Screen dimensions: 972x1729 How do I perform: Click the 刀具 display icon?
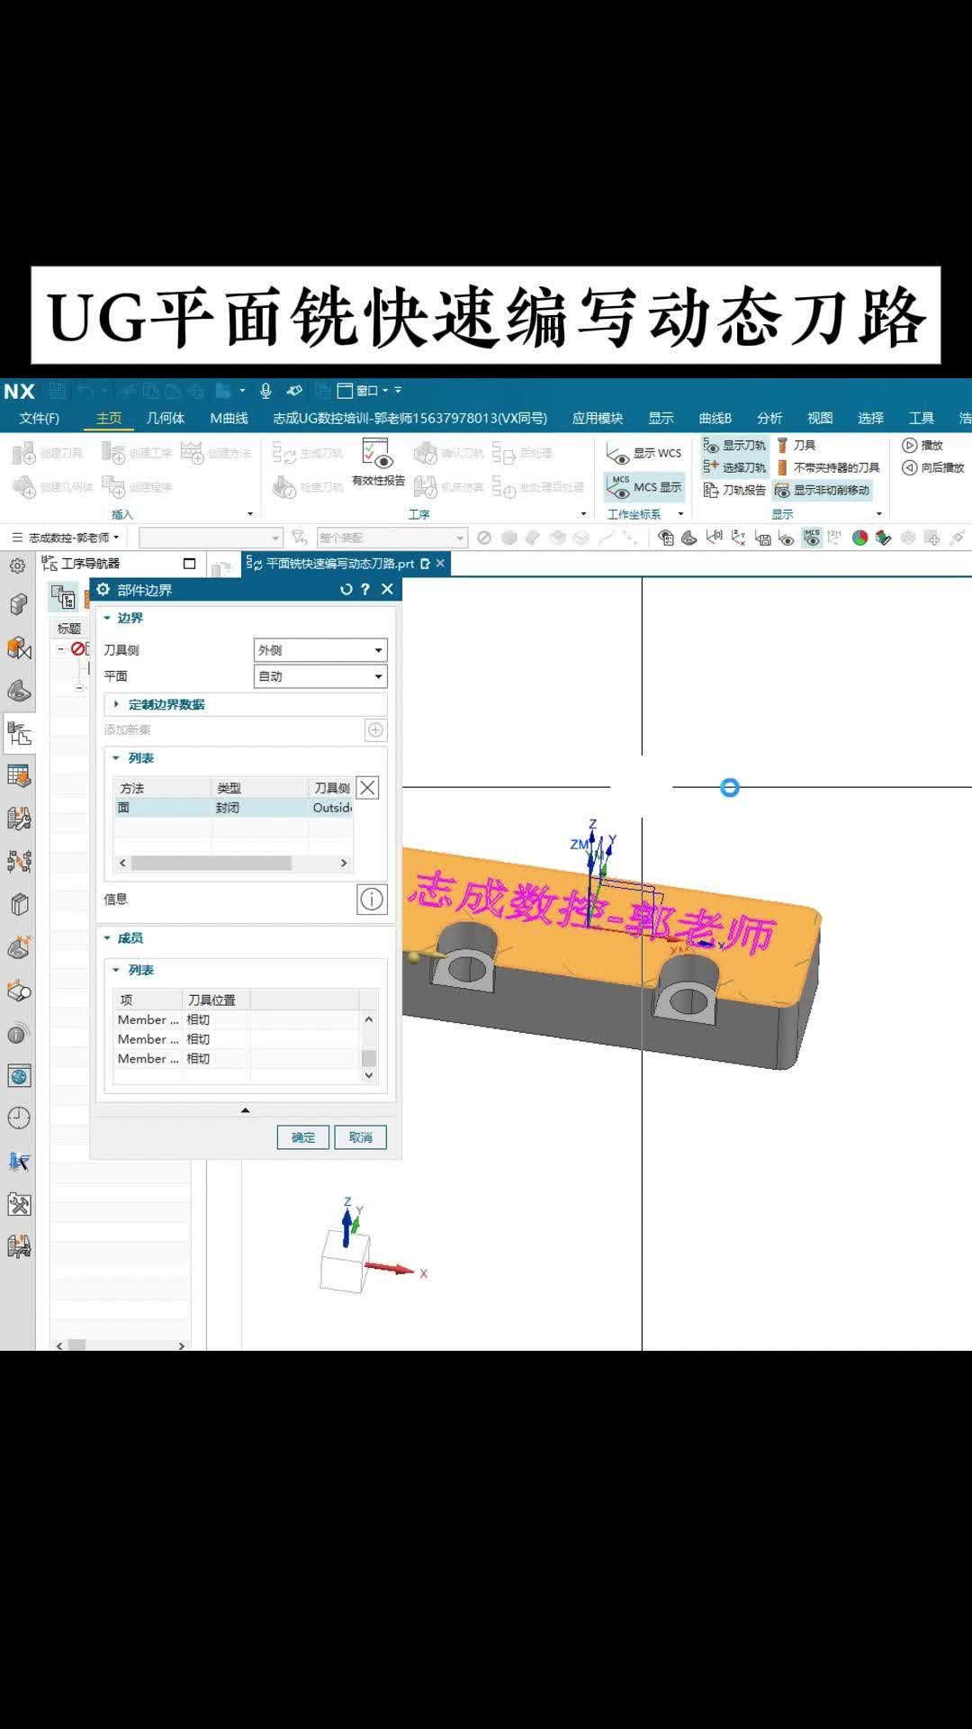tap(783, 445)
